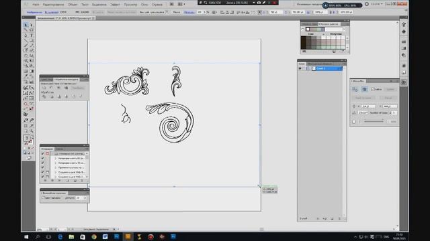Viewport: 430px width, 241px height.
Task: Click the slider track in MirrorMe panel
Action: tap(374, 121)
